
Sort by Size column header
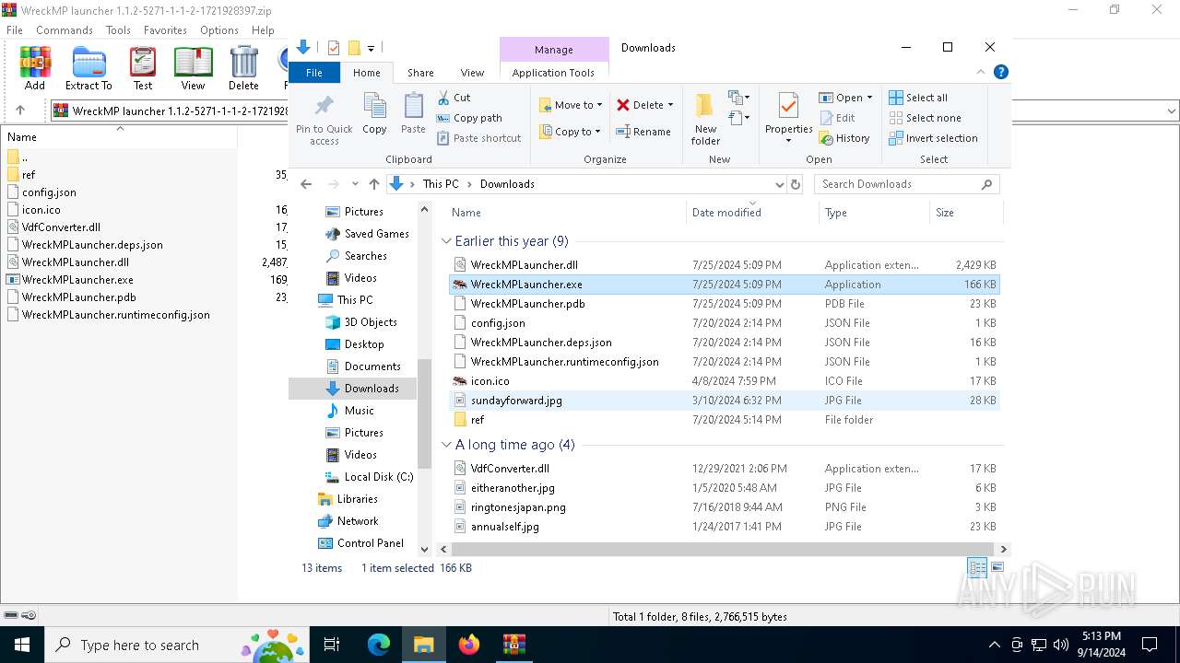tap(965, 213)
